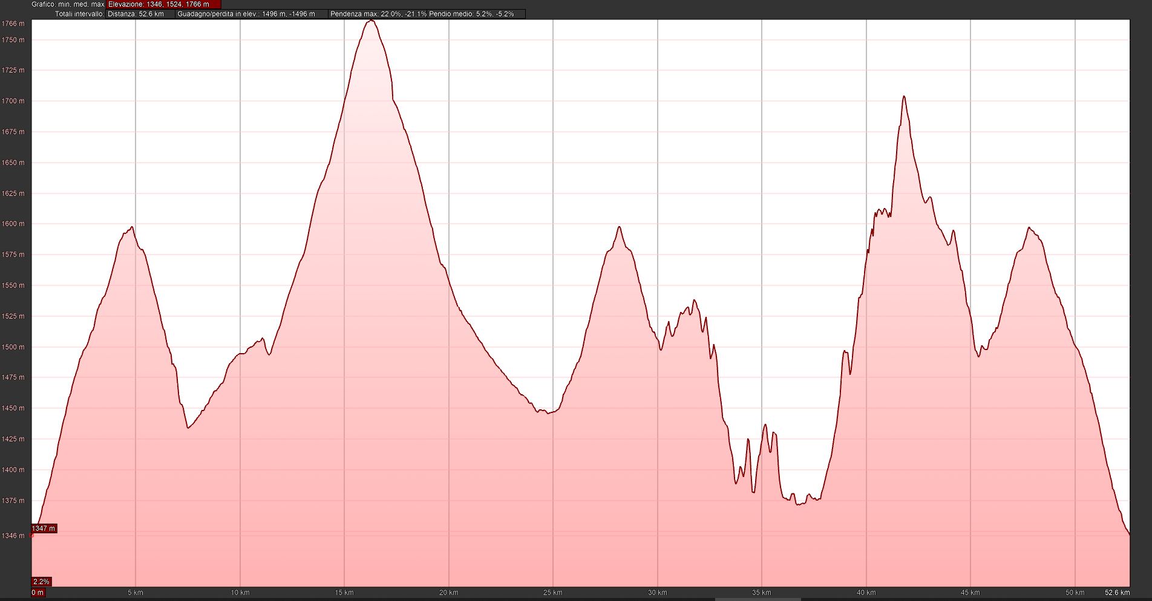This screenshot has width=1152, height=601.
Task: Click the Elevazione stats label in header
Action: 159,4
